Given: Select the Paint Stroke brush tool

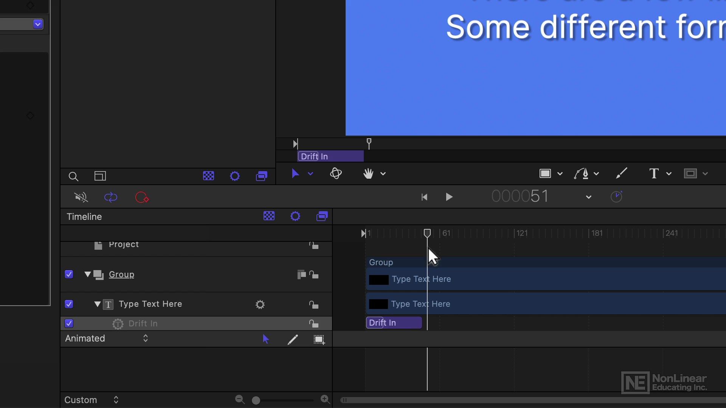Looking at the screenshot, I should tap(621, 173).
